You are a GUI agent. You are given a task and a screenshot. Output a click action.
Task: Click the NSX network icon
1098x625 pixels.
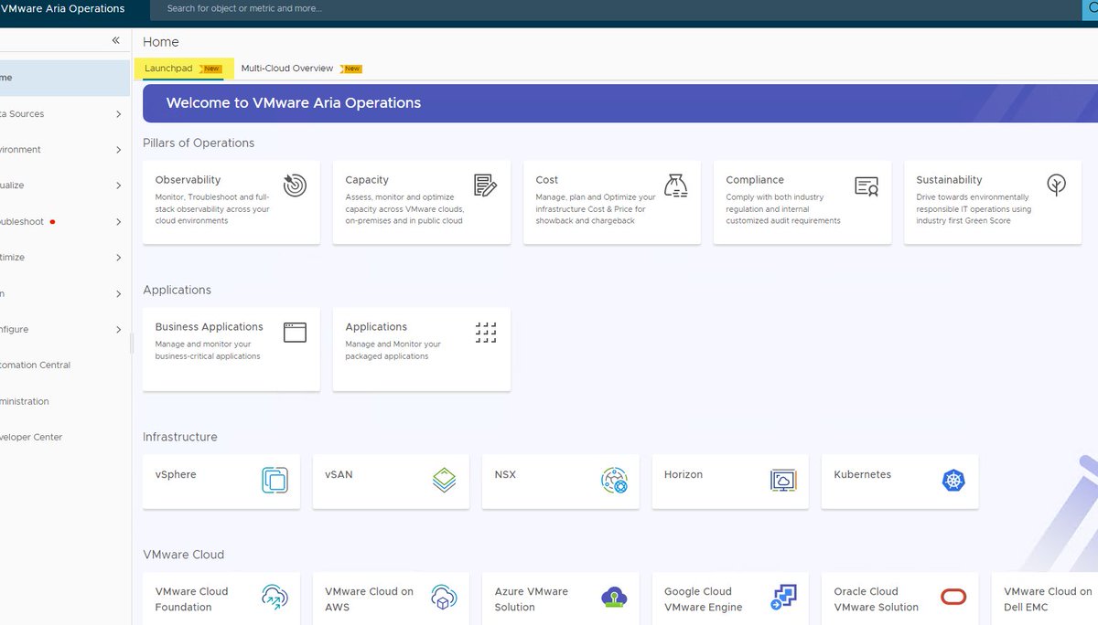tap(614, 480)
